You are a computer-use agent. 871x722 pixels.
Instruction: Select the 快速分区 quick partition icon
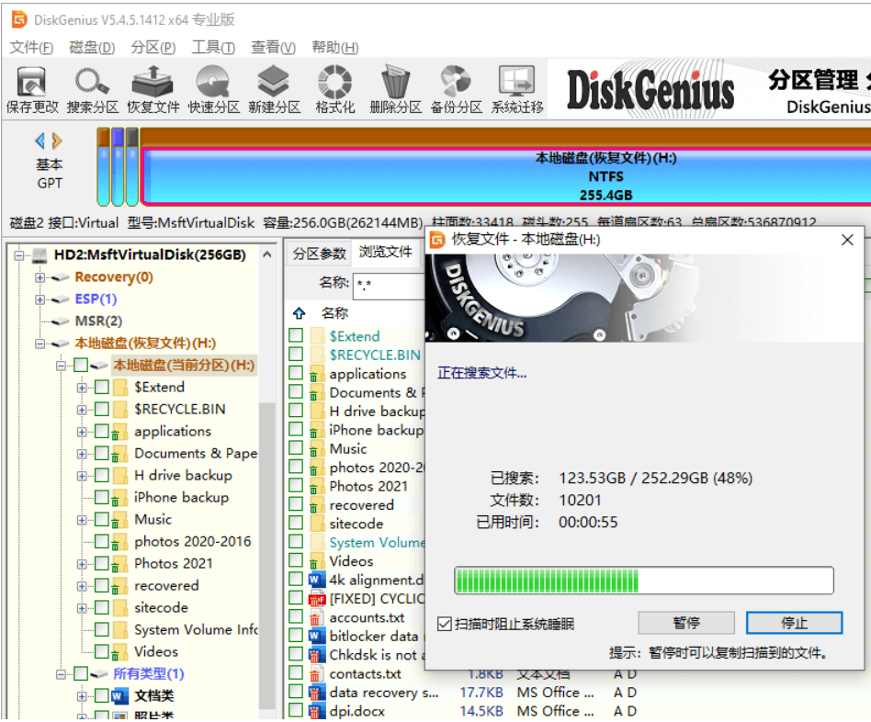pos(213,89)
